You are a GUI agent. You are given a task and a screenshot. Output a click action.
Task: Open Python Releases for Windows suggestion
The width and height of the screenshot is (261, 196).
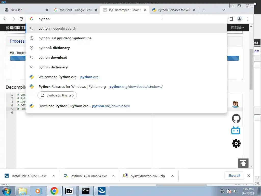(126, 87)
